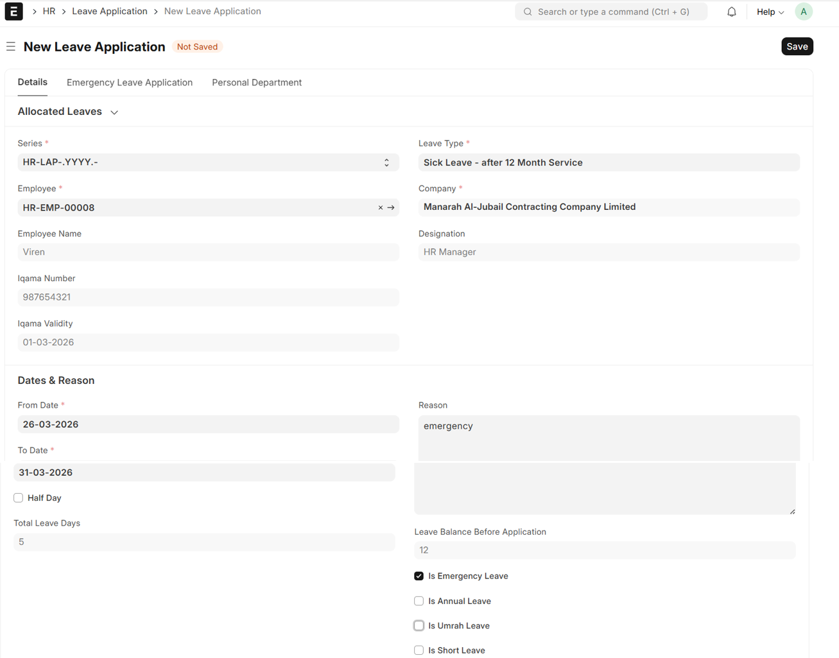Open the notifications bell
Image resolution: width=839 pixels, height=658 pixels.
coord(731,12)
